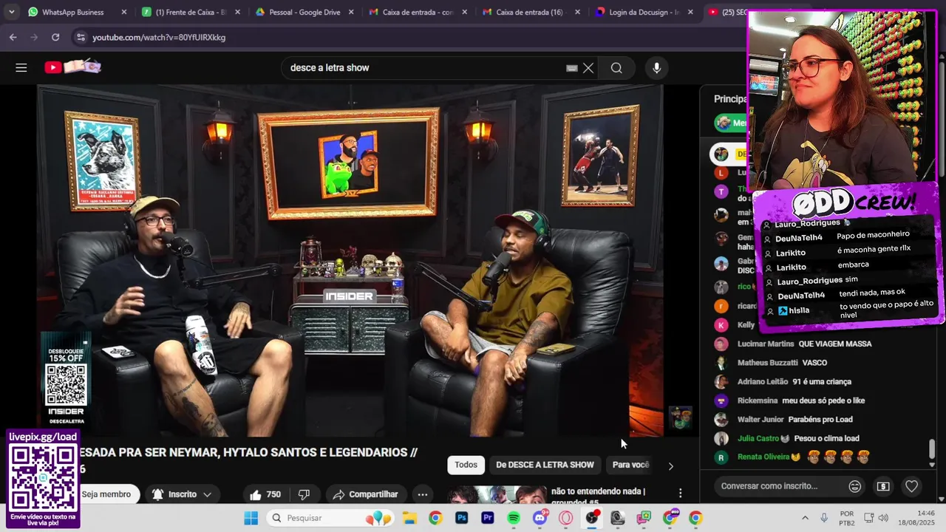View site information next to the URL

click(80, 37)
